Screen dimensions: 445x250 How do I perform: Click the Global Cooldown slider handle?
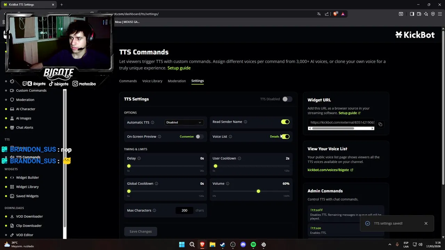(x=129, y=191)
